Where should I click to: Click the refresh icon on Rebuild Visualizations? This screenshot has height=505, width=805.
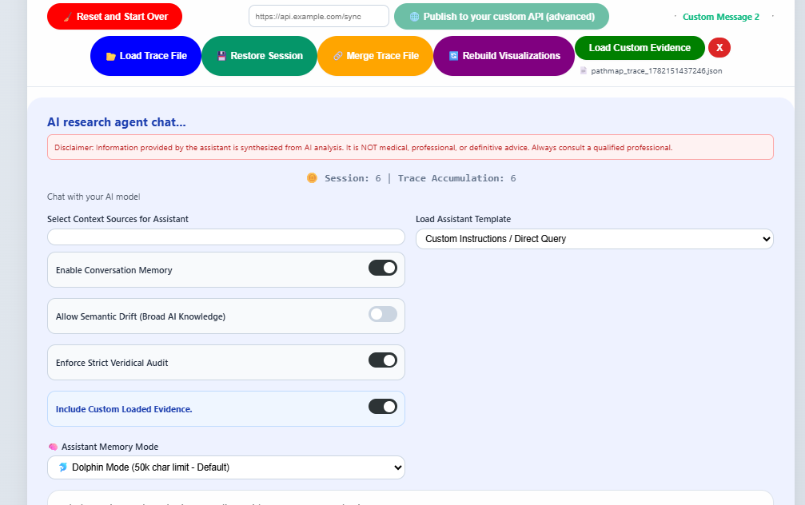(x=453, y=56)
